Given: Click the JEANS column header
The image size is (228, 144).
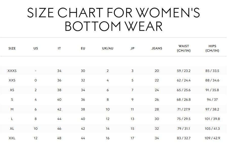Looking at the screenshot, I should pyautogui.click(x=157, y=49).
